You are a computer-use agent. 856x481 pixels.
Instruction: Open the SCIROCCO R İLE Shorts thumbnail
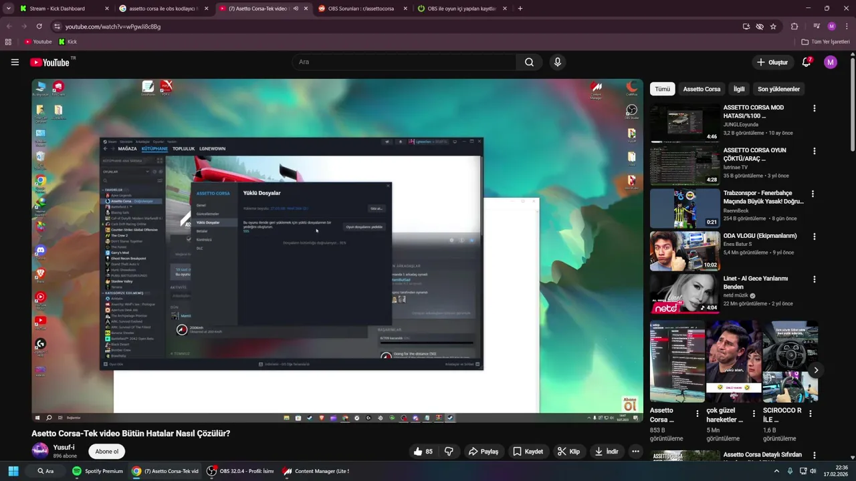click(790, 361)
